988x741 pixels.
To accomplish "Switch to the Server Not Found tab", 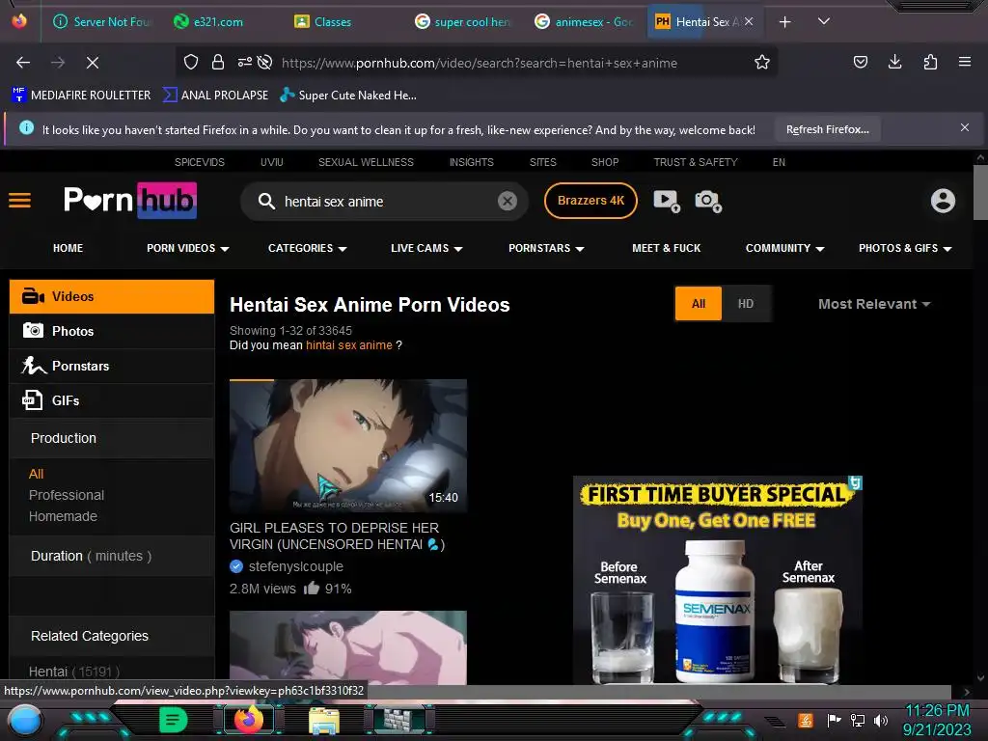I will (102, 22).
